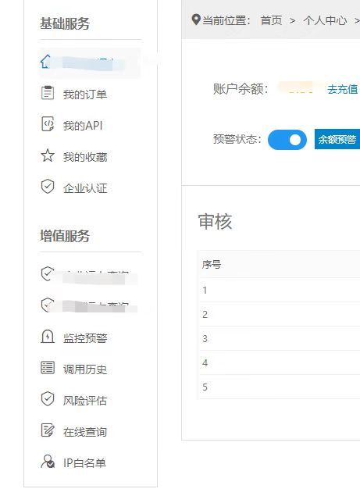The width and height of the screenshot is (360, 496).
Task: Click the location pin icon
Action: 196,20
